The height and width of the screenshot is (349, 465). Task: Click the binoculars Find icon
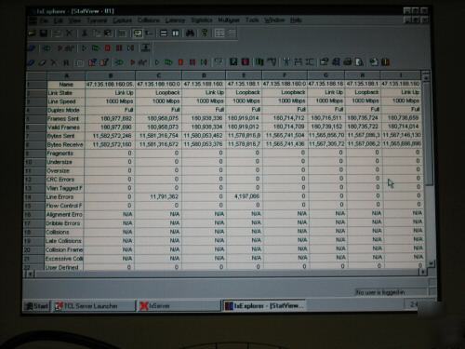[190, 34]
